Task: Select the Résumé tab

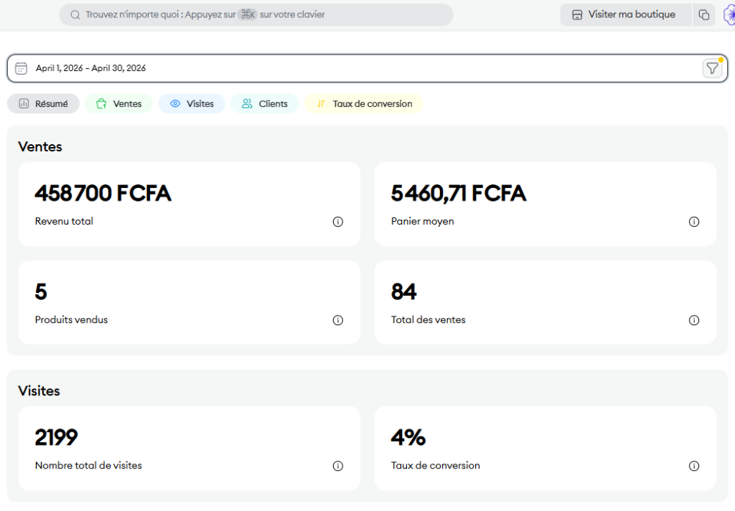Action: pos(43,103)
